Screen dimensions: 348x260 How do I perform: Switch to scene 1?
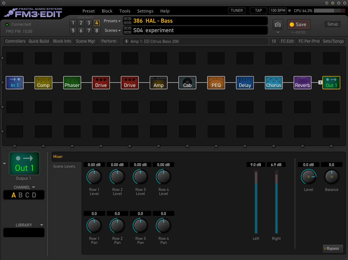click(x=73, y=23)
